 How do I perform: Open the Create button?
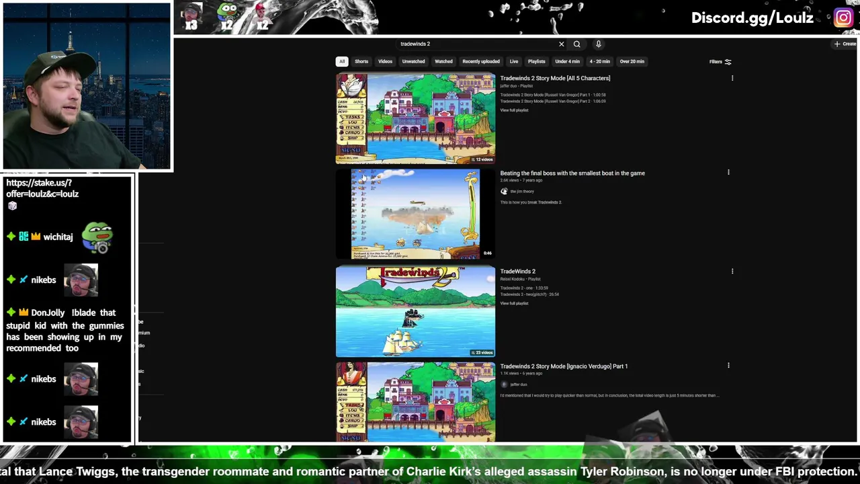[x=845, y=44]
